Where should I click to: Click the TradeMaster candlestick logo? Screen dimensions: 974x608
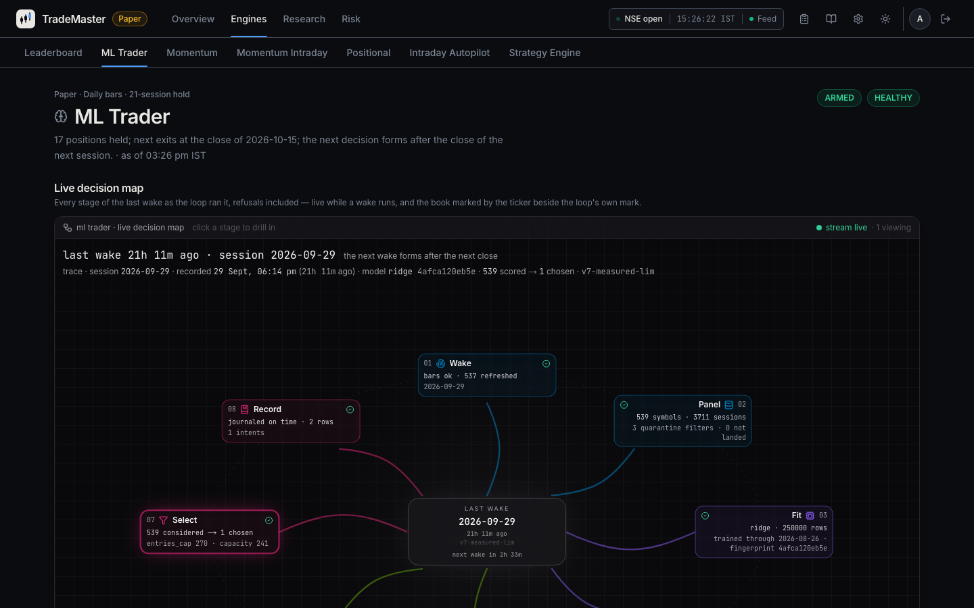click(26, 19)
